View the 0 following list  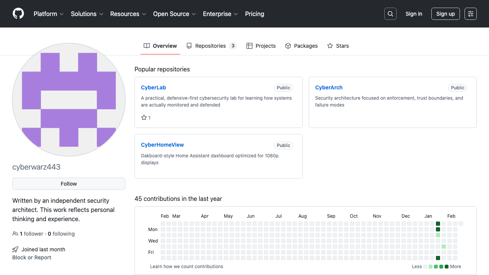[x=61, y=234]
